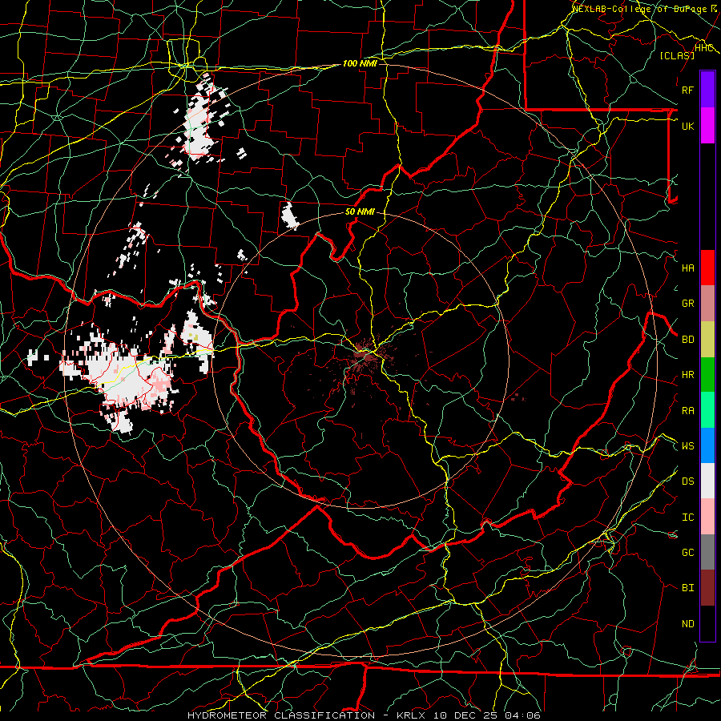Screen dimensions: 721x721
Task: Select the light pink IC ice crystals swatch
Action: coord(707,517)
